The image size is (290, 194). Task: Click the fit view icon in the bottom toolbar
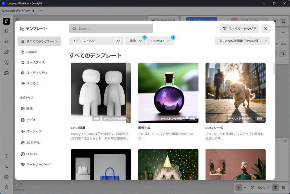click(253, 188)
